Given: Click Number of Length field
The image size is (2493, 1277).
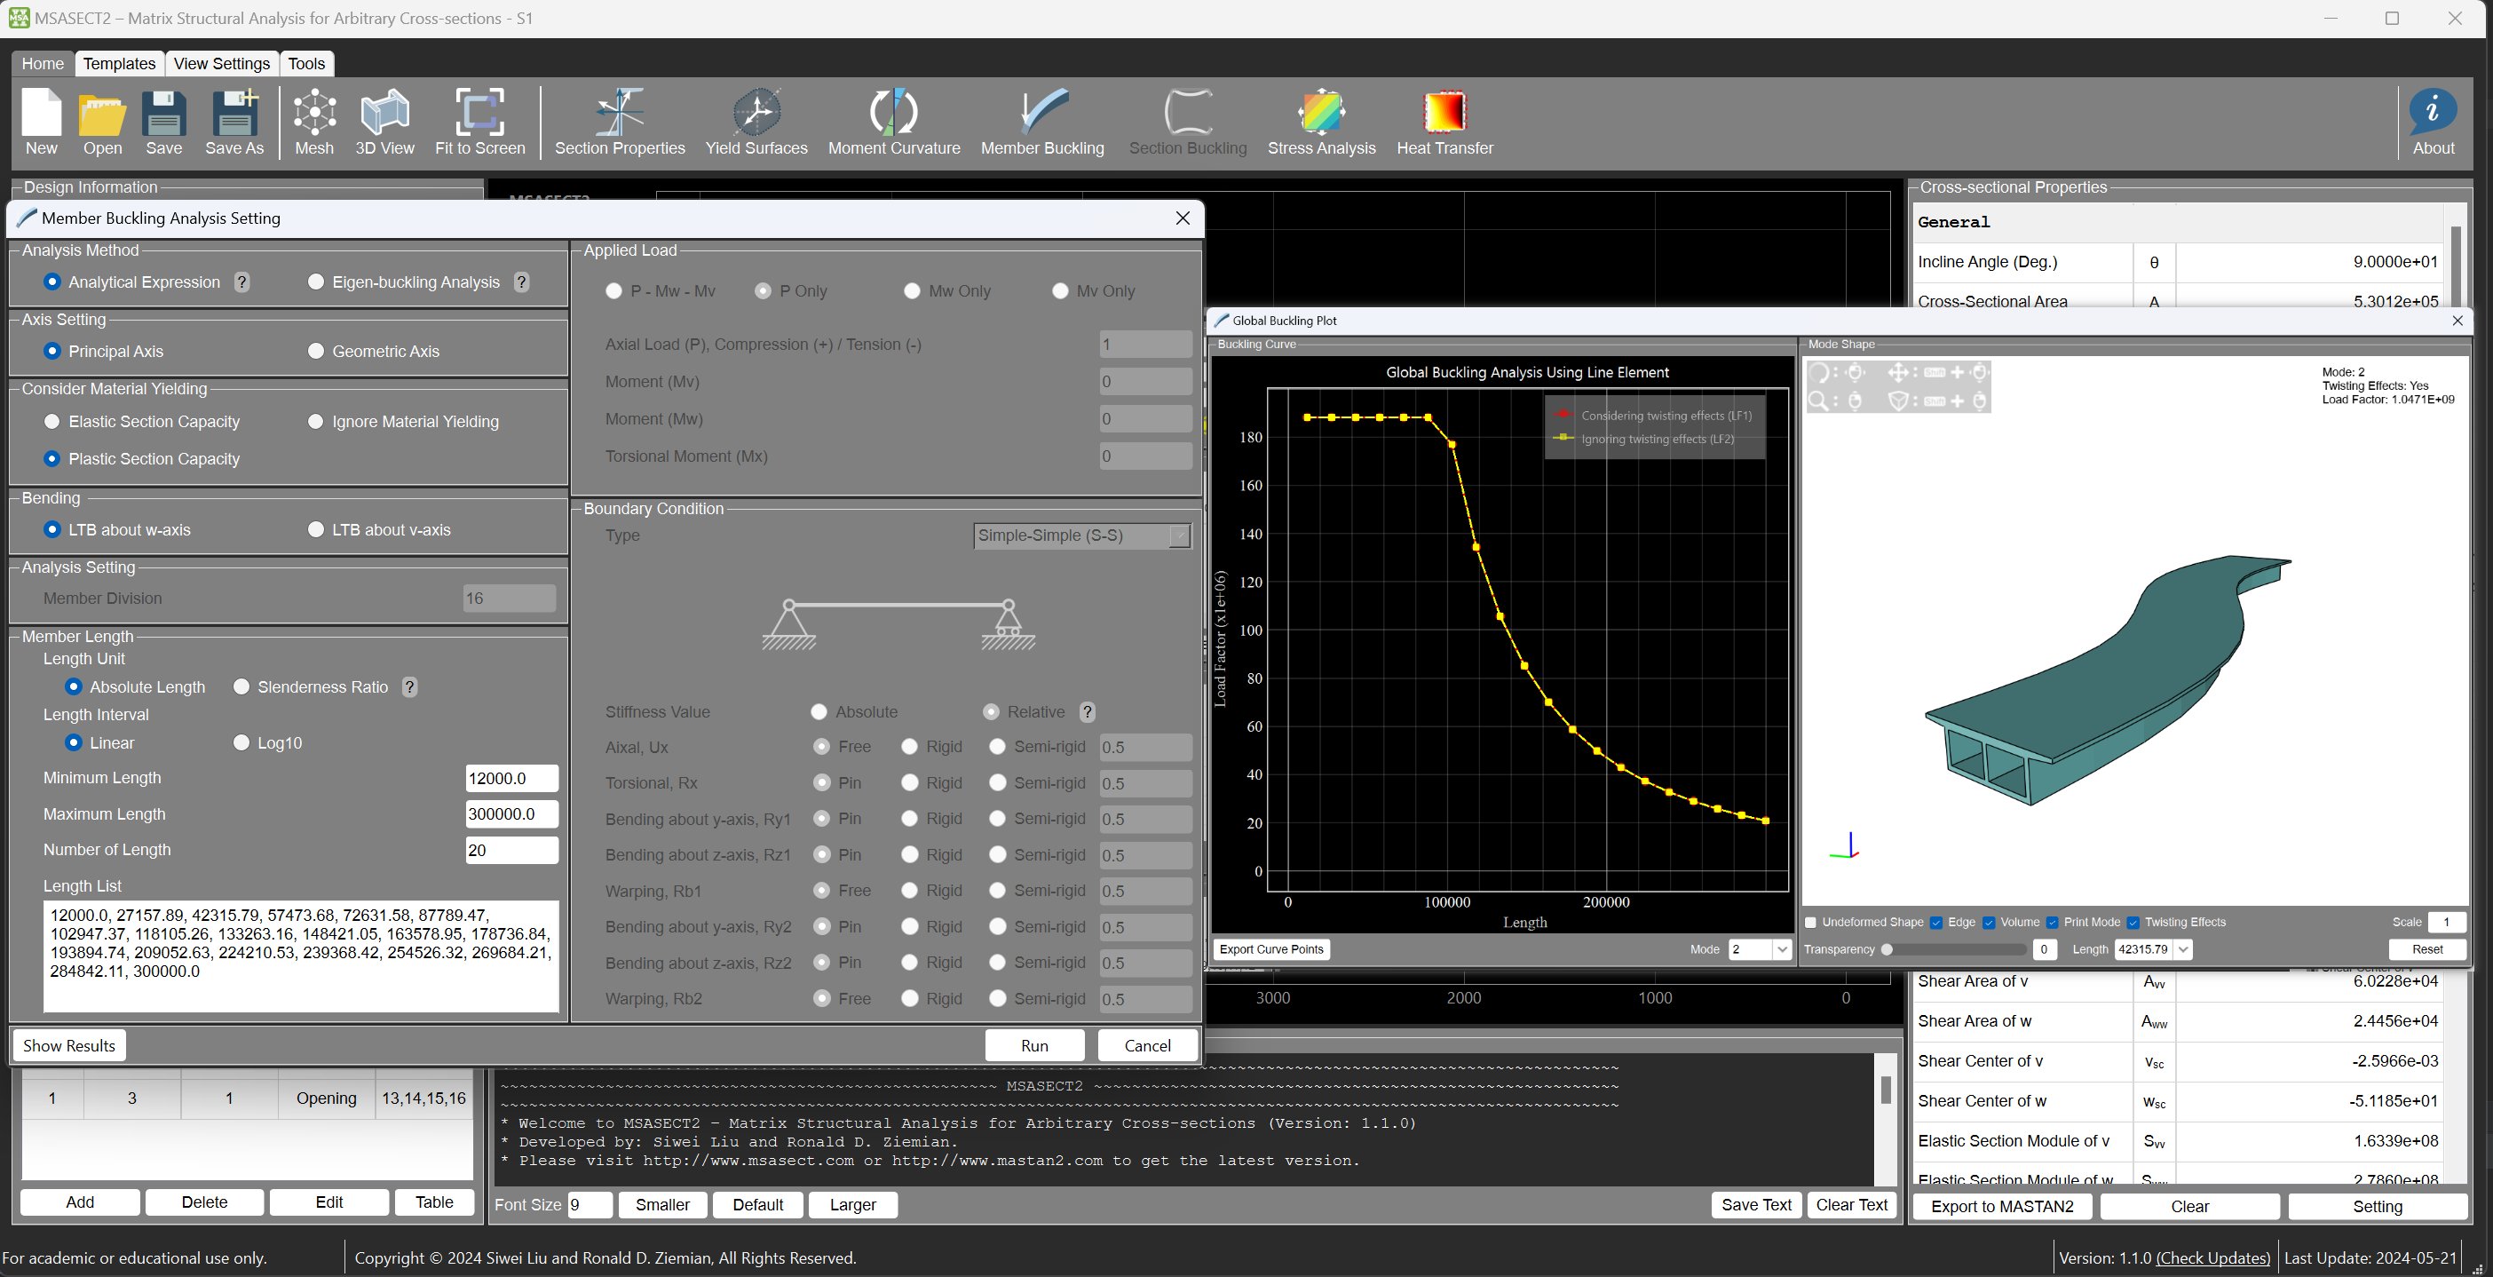Looking at the screenshot, I should pos(511,850).
